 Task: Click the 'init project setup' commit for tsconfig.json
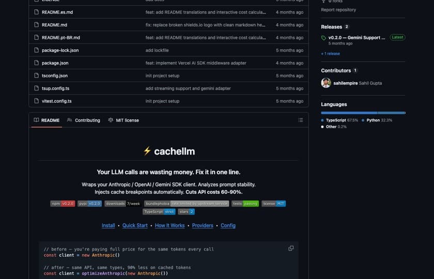162,76
